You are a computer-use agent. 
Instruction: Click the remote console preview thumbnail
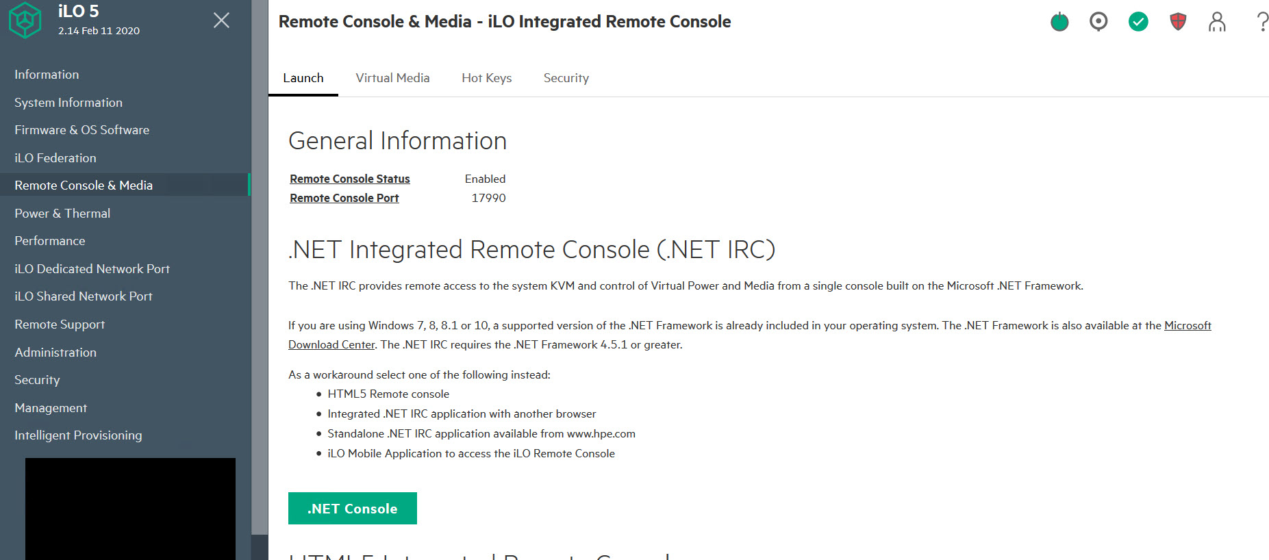coord(130,508)
